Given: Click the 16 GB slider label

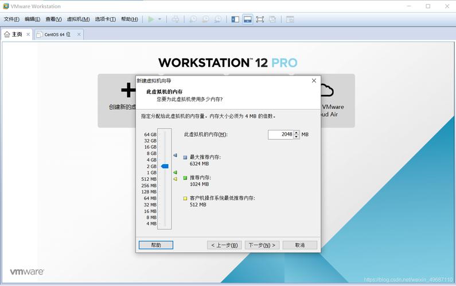Looking at the screenshot, I should click(150, 147).
